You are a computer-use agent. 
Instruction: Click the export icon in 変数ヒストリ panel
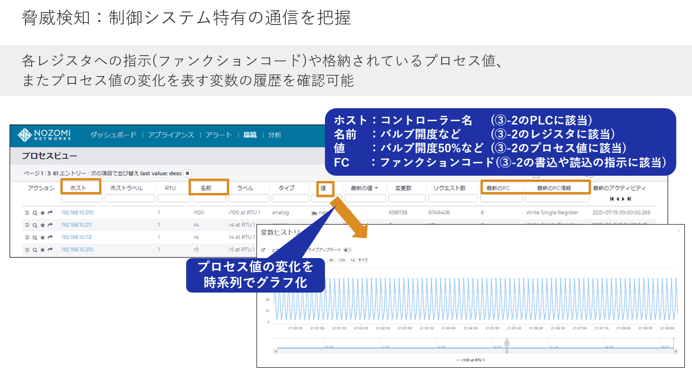(x=263, y=250)
